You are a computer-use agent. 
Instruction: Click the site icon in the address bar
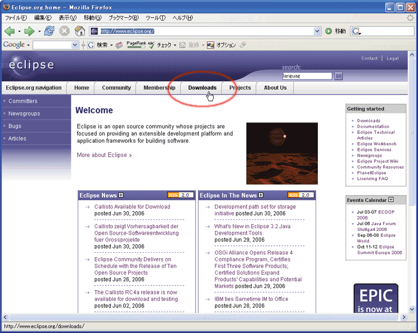click(94, 32)
